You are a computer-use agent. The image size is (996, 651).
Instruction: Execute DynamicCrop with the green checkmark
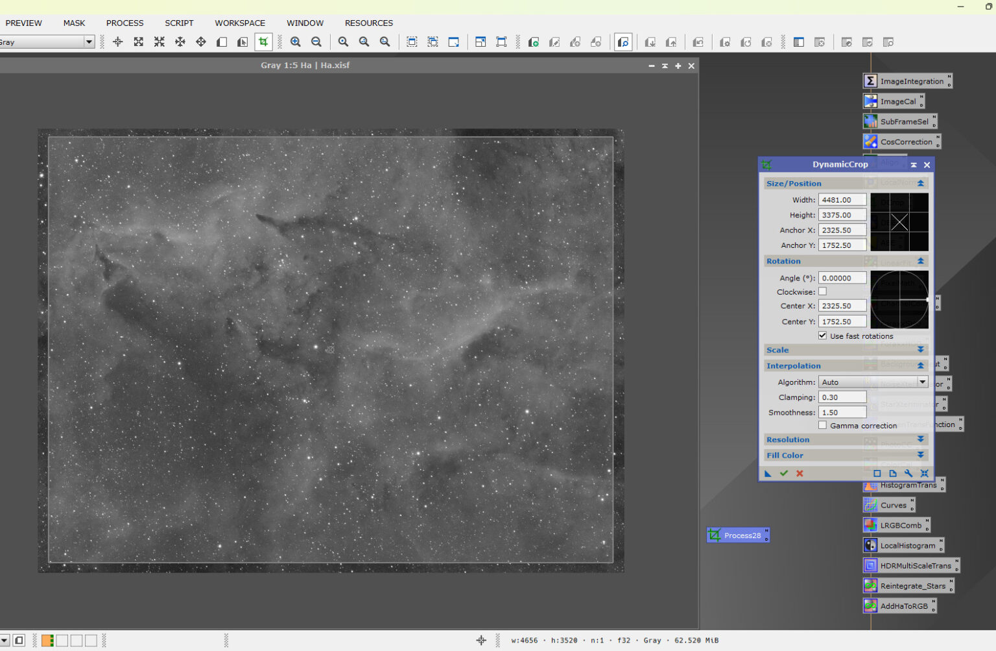point(783,473)
